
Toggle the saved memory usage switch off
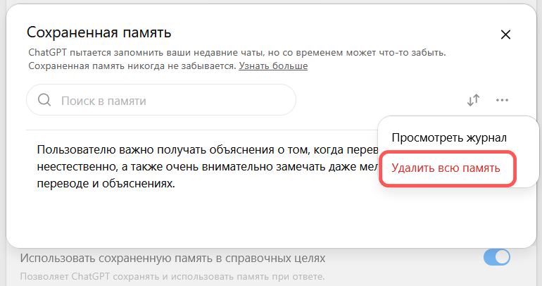pos(496,258)
